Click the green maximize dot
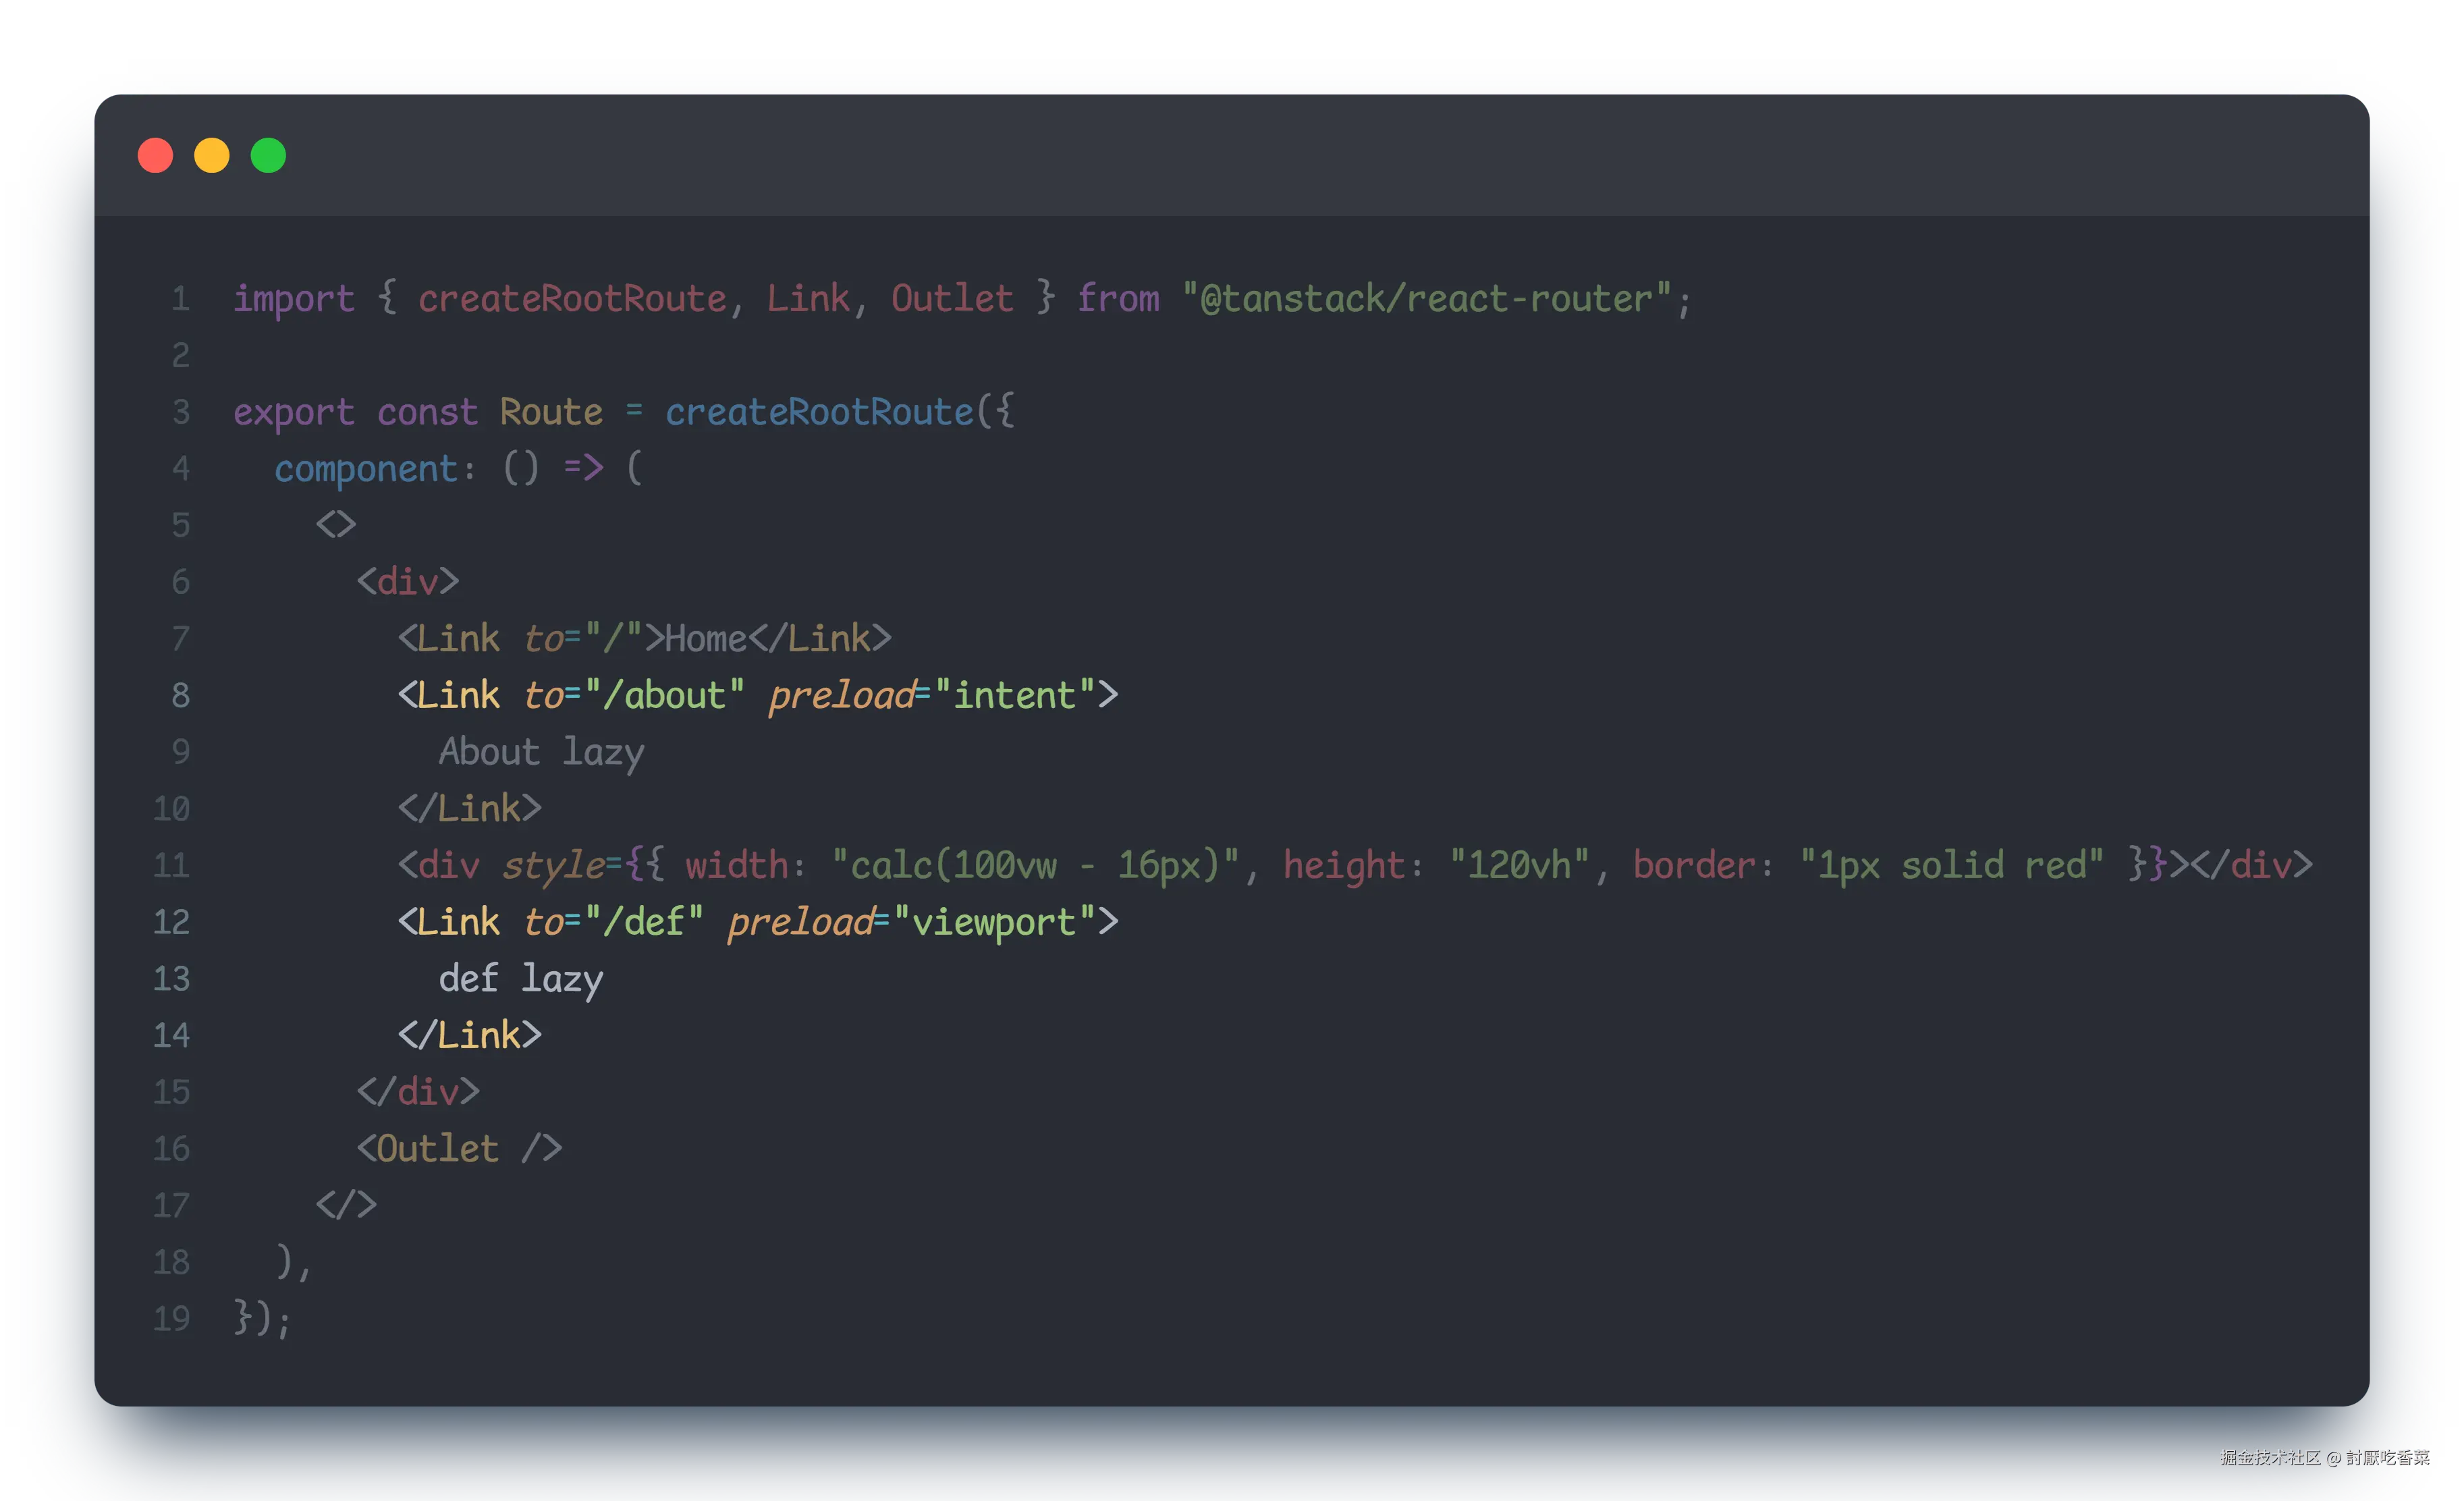 pos(268,156)
